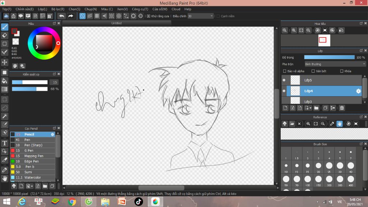Delete layer with trash icon
Screen dimensions: 368x207
342,108
